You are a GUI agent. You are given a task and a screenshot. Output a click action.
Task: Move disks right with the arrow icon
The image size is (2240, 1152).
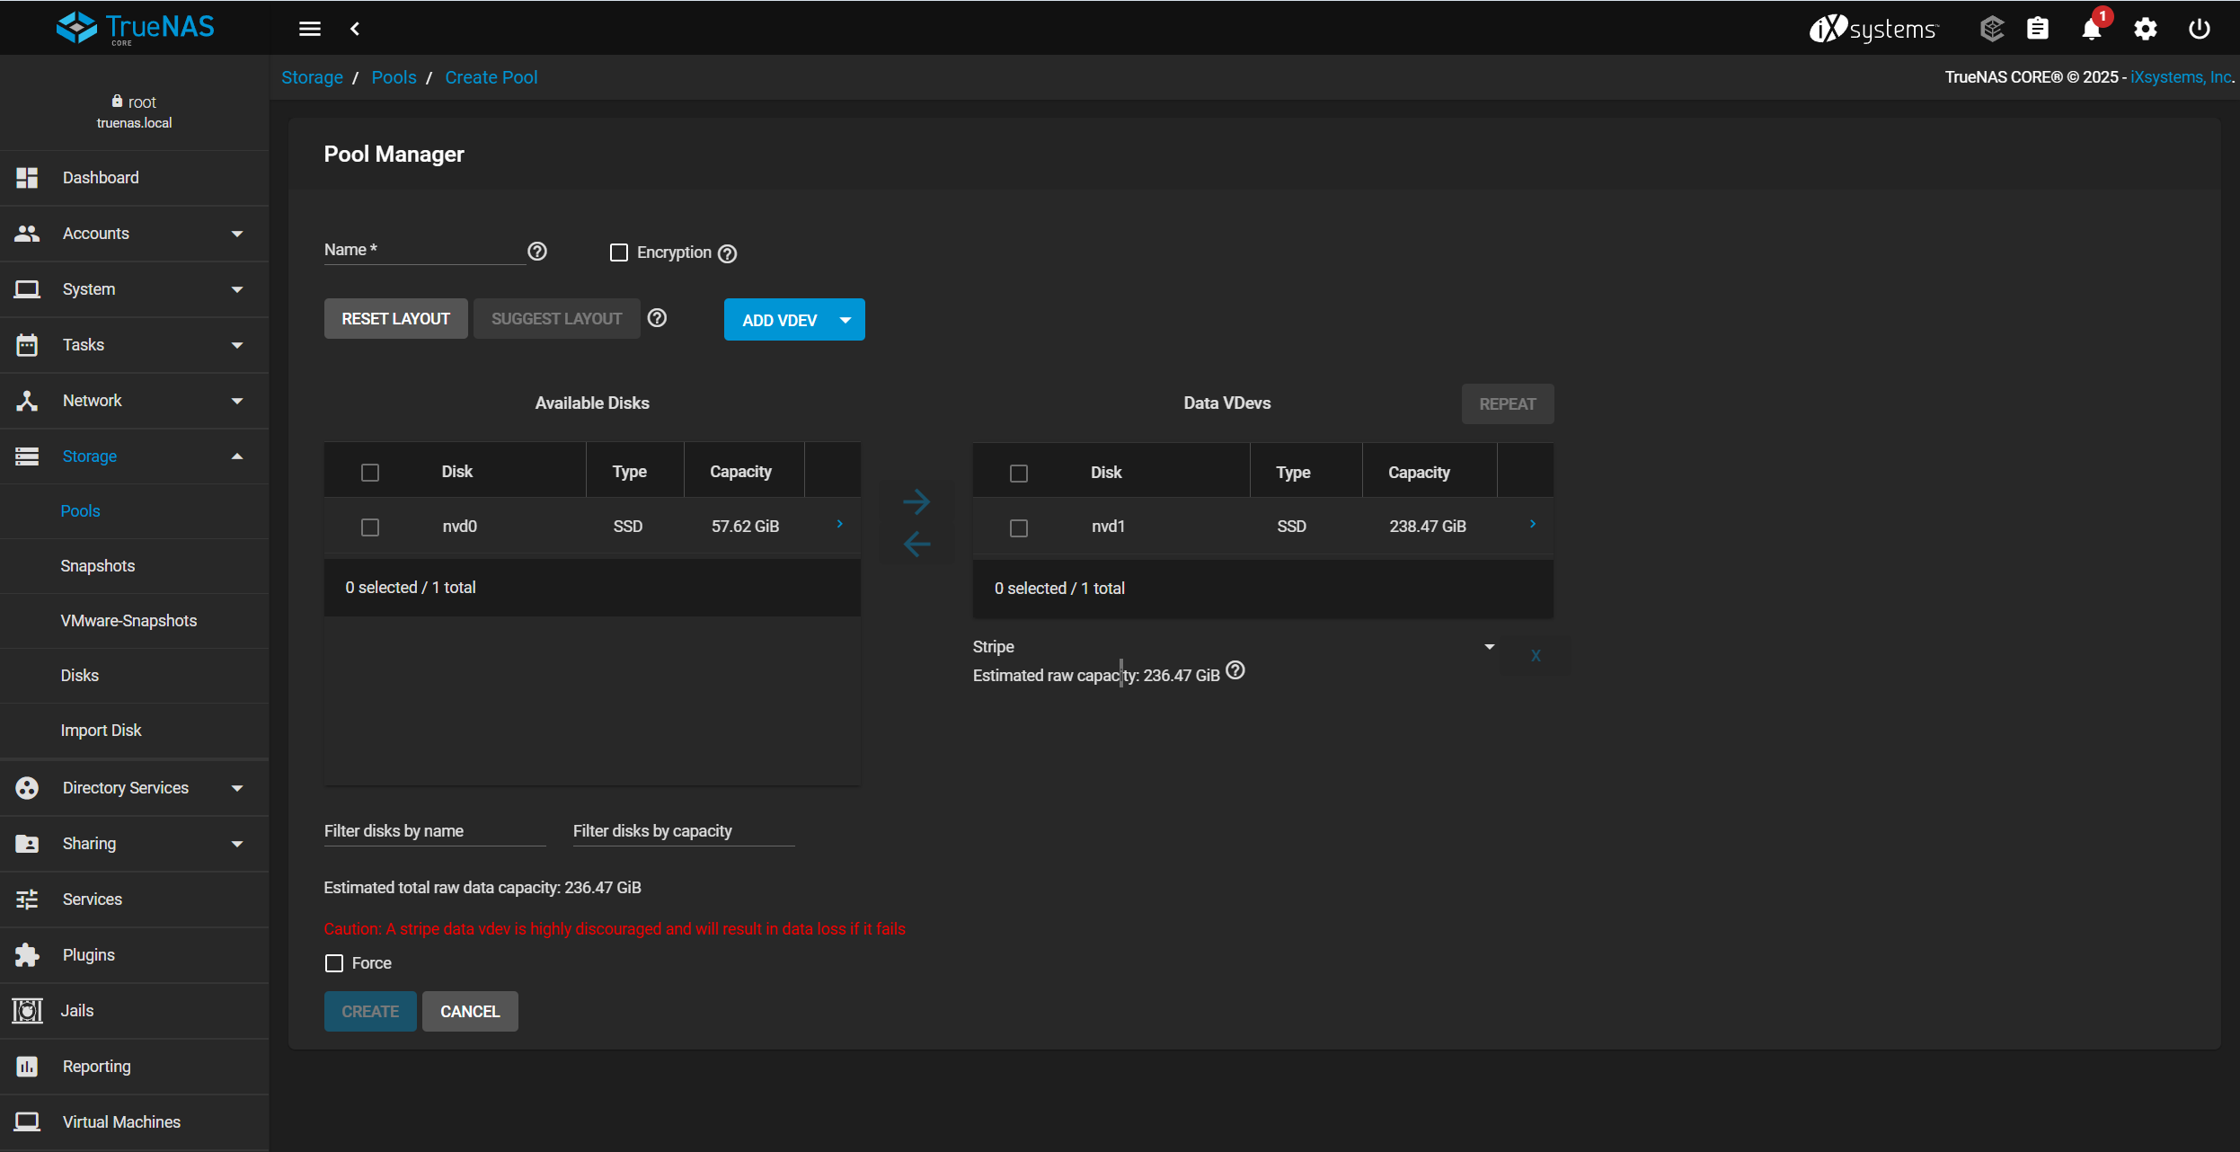point(916,501)
